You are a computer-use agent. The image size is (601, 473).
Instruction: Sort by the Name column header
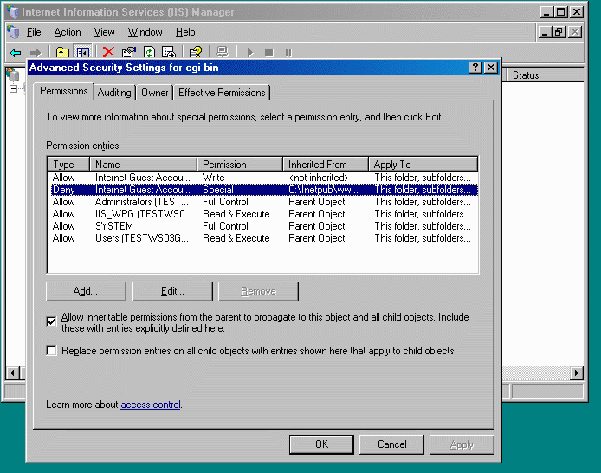pos(144,164)
